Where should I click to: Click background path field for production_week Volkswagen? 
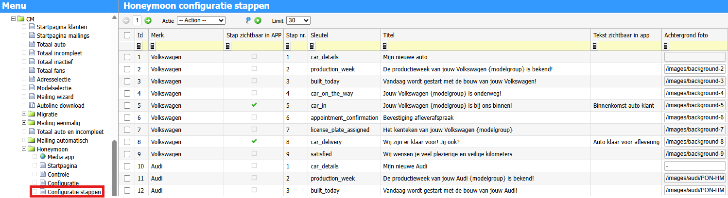pyautogui.click(x=695, y=69)
